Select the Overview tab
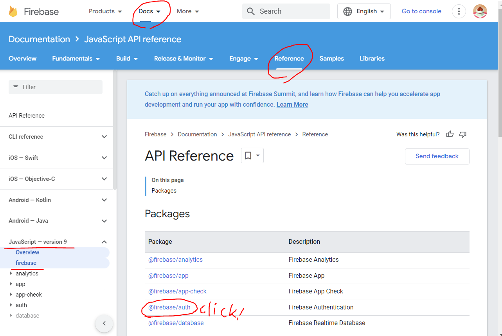This screenshot has height=336, width=502. (22, 59)
